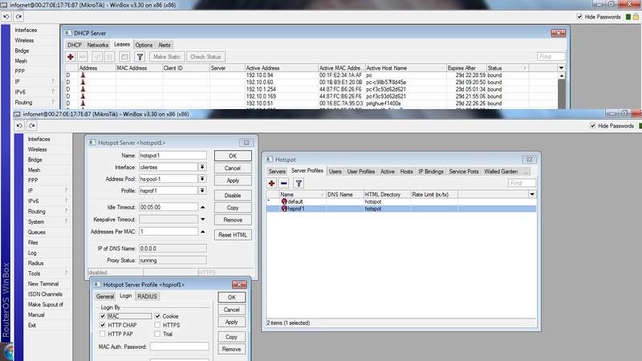Click the icon on the default profile row

tap(284, 202)
